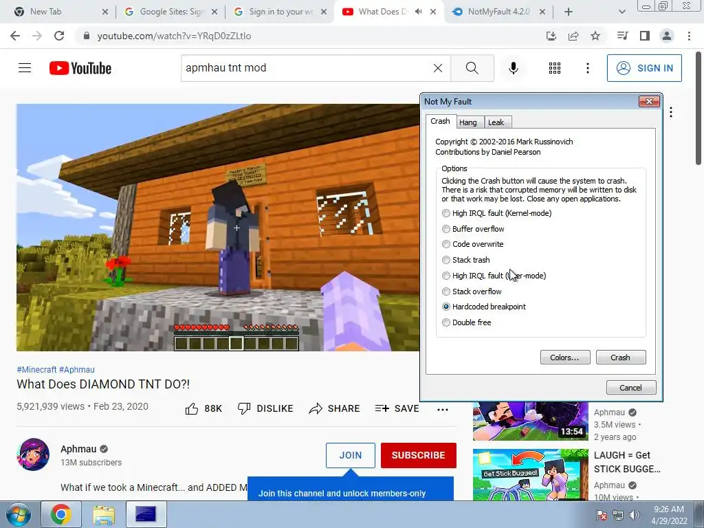Click the SHARE arrow button
The width and height of the screenshot is (704, 528).
click(x=335, y=408)
